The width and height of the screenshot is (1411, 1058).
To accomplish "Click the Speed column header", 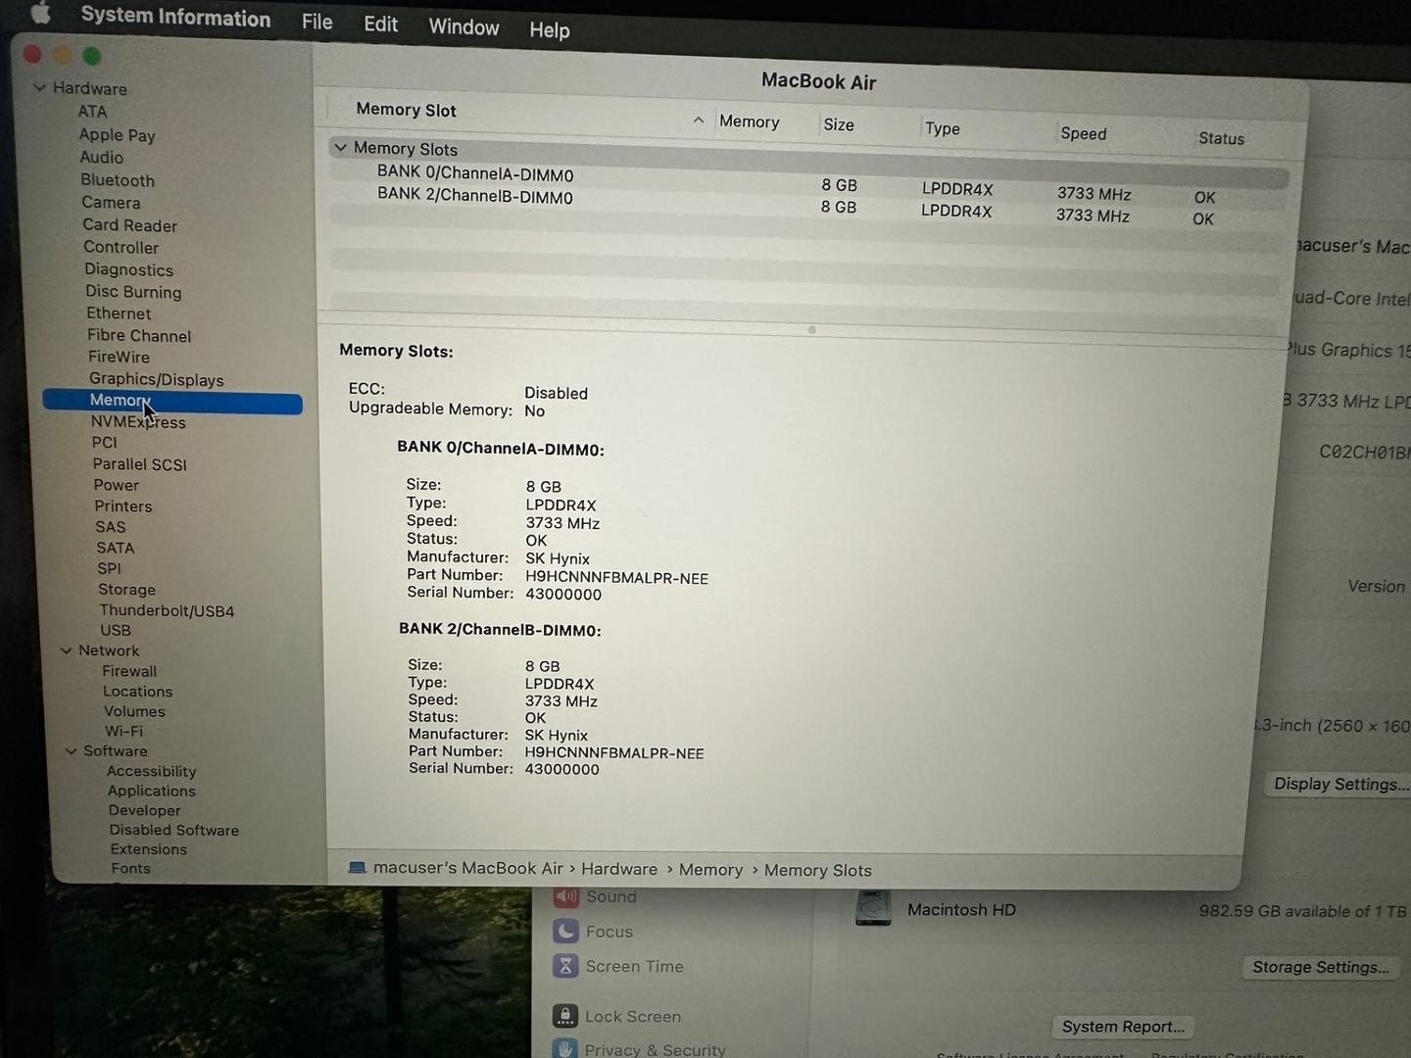I will [x=1083, y=133].
